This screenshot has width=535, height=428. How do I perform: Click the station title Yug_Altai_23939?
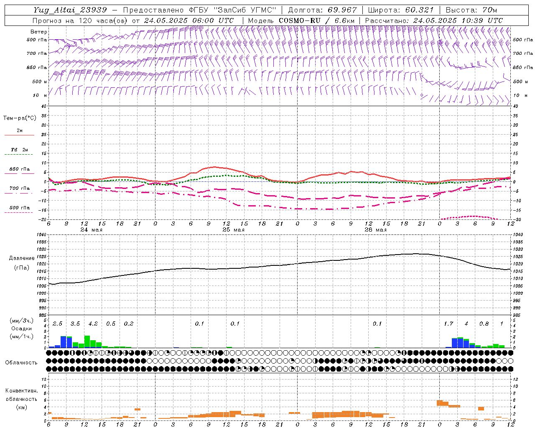coord(70,10)
